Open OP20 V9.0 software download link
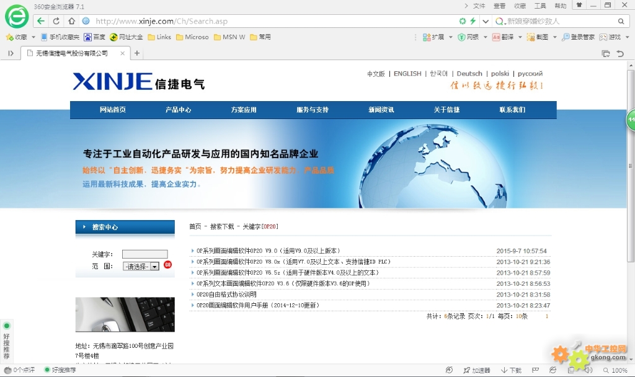The height and width of the screenshot is (377, 635). pyautogui.click(x=269, y=251)
